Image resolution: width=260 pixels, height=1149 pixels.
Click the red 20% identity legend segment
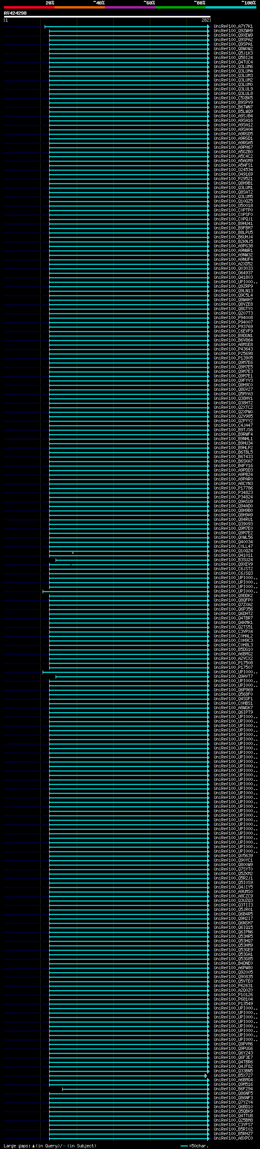tap(29, 7)
